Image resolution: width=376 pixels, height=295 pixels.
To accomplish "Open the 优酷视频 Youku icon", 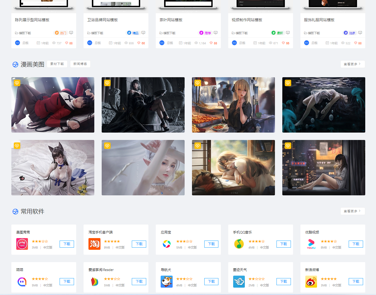I will [311, 244].
